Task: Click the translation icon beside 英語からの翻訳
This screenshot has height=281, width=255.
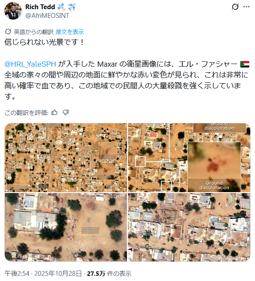Action: click(8, 31)
